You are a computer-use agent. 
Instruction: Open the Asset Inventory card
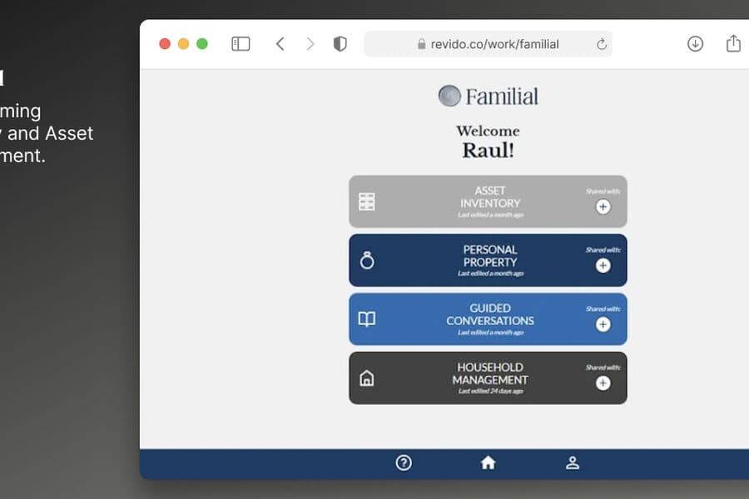point(488,201)
